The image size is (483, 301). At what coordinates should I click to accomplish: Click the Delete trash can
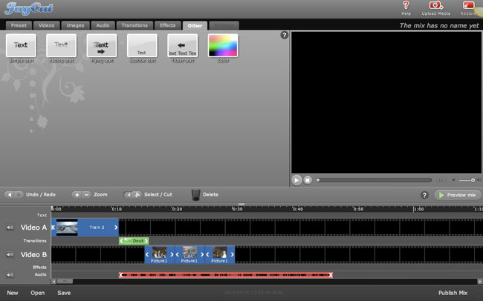point(195,195)
